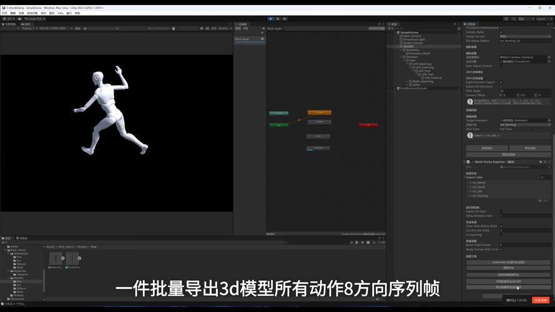This screenshot has height=312, width=555.
Task: Remove selected entry from Export Jobs list
Action: [546, 200]
